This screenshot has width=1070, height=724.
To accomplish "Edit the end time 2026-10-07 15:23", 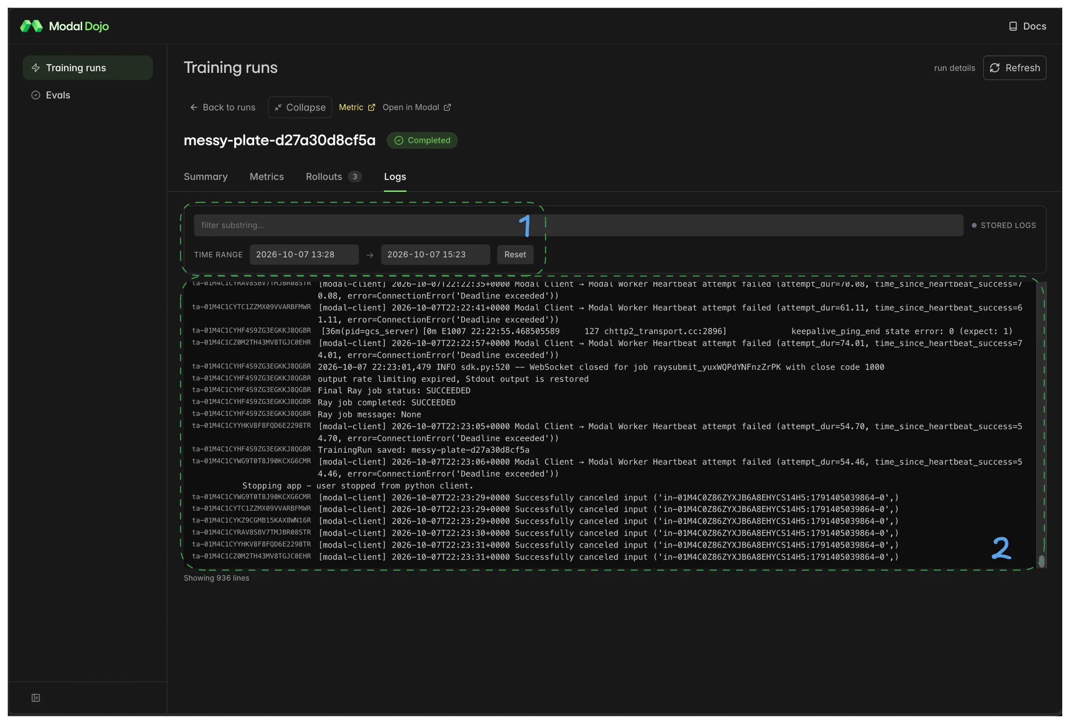I will click(435, 255).
